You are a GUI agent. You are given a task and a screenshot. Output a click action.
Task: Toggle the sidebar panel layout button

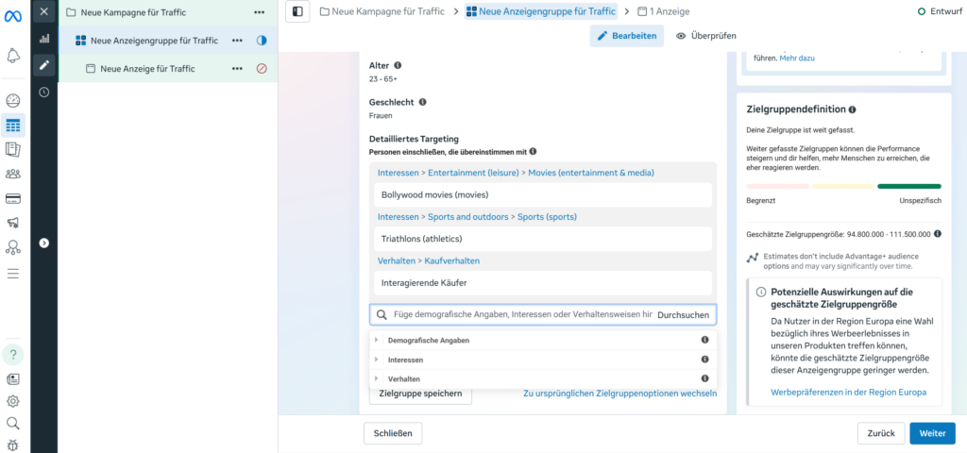click(298, 11)
